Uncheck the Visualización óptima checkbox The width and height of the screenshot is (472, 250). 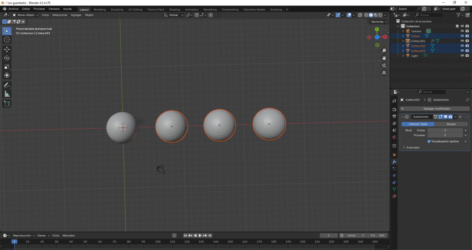click(429, 141)
